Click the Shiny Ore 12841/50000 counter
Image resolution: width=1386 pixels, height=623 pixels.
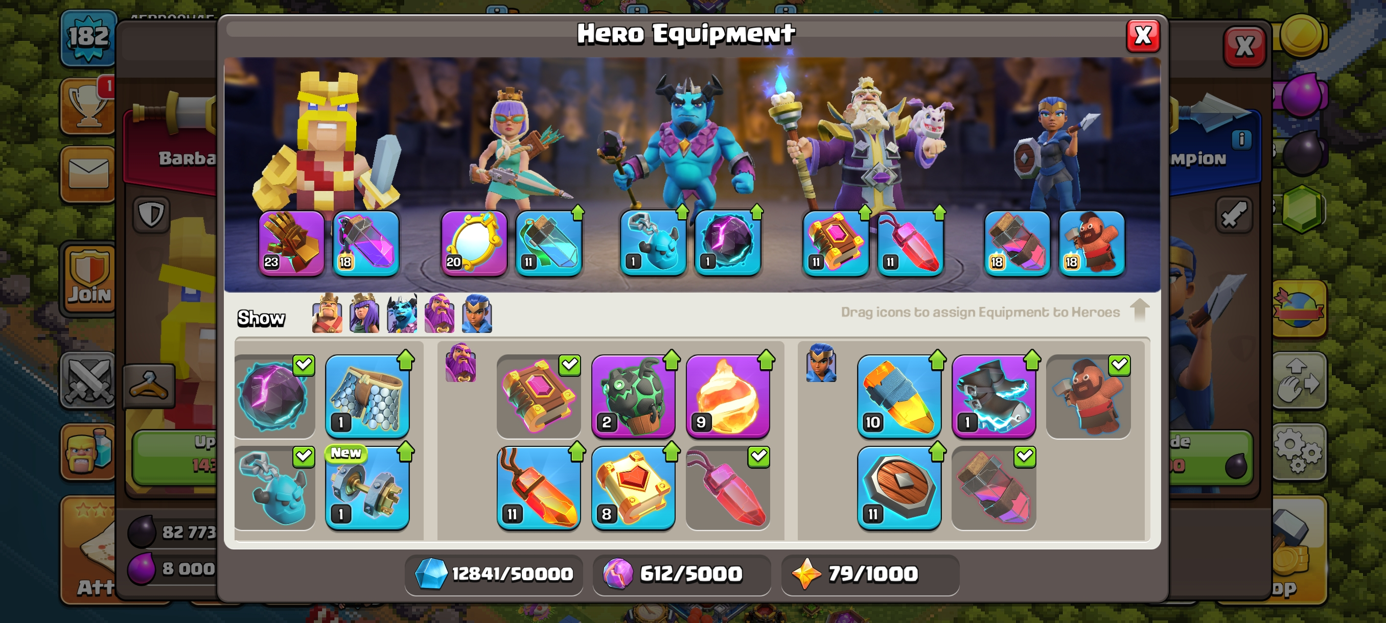(493, 574)
